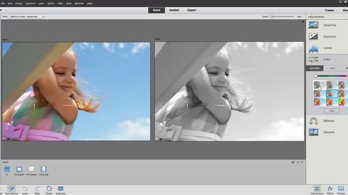Expand the Smart Fix label
Image resolution: width=348 pixels, height=195 pixels.
330,25
